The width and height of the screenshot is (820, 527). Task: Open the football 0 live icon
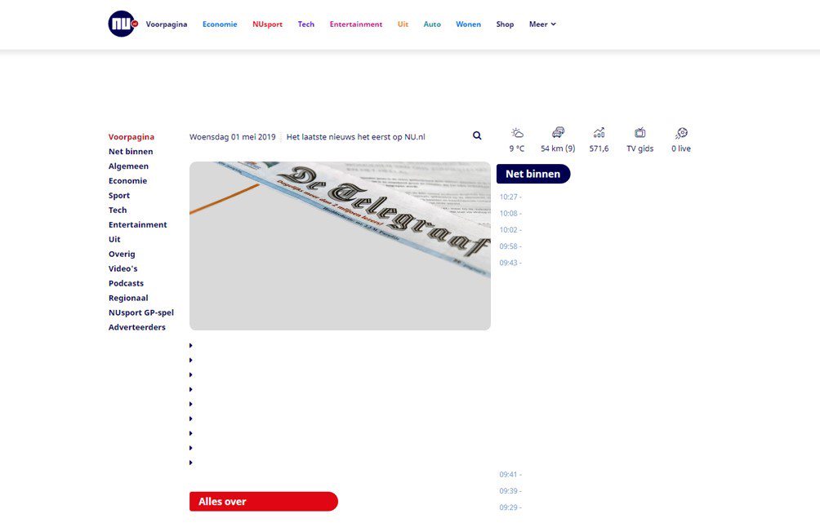pyautogui.click(x=681, y=133)
